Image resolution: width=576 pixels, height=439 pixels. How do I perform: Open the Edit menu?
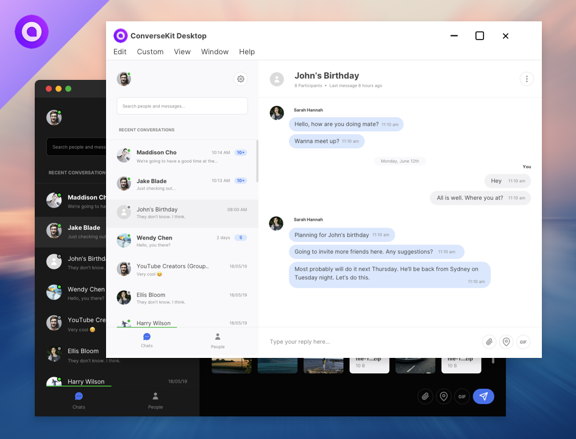[x=120, y=52]
